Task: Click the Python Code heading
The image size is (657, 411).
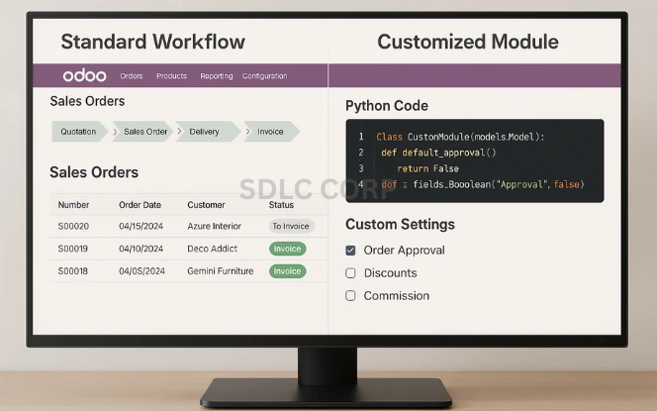Action: coord(387,106)
